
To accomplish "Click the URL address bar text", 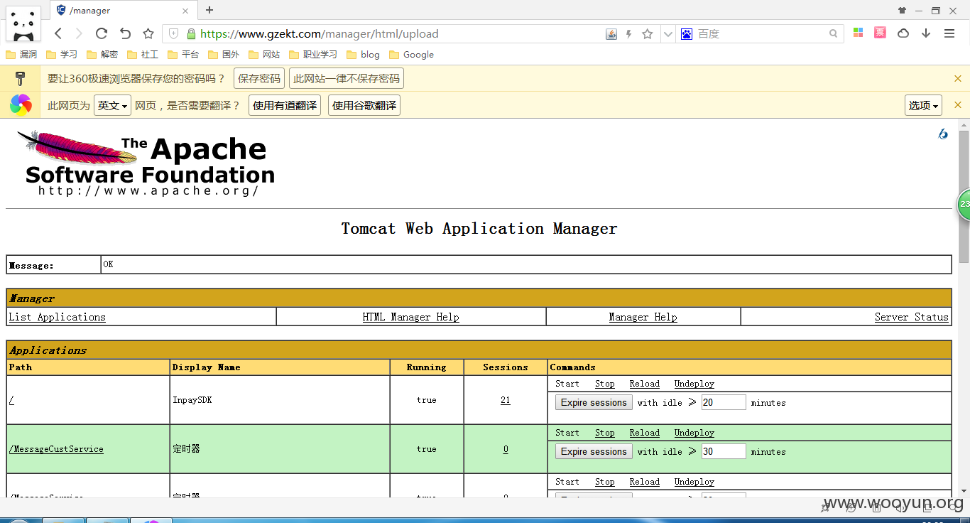I will [x=319, y=33].
